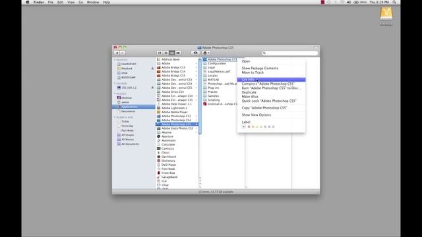422x237 pixels.
Task: Eject the 192.168.1.2 shared server
Action: coord(152,88)
